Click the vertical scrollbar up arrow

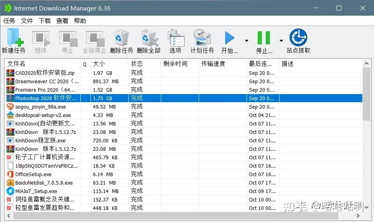pyautogui.click(x=366, y=64)
